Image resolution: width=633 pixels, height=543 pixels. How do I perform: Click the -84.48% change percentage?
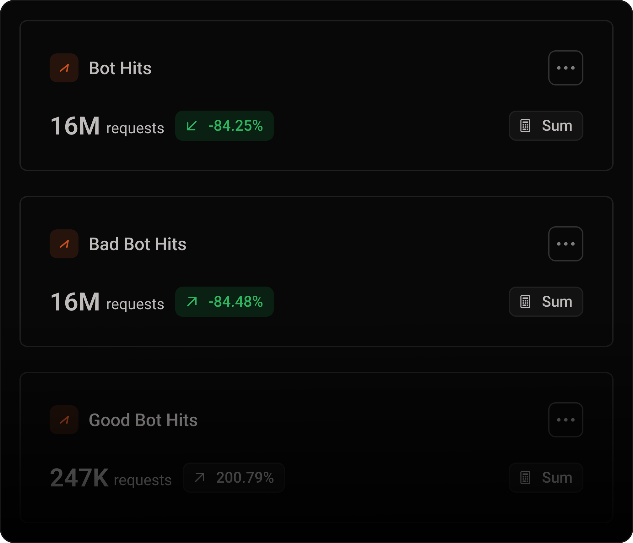[236, 302]
